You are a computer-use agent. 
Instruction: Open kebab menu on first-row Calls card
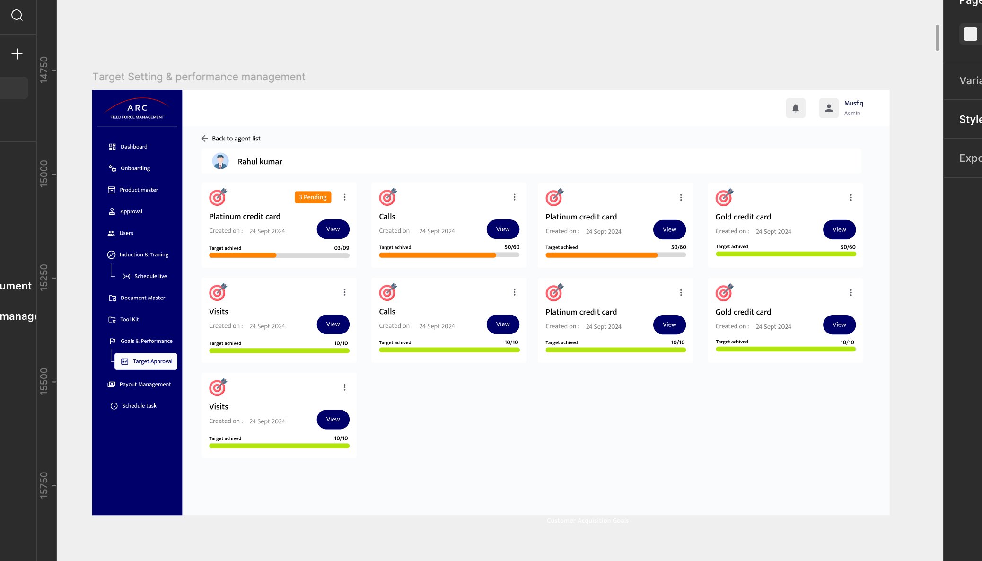coord(514,197)
